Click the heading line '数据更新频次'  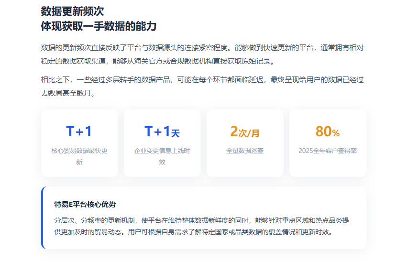click(x=72, y=11)
